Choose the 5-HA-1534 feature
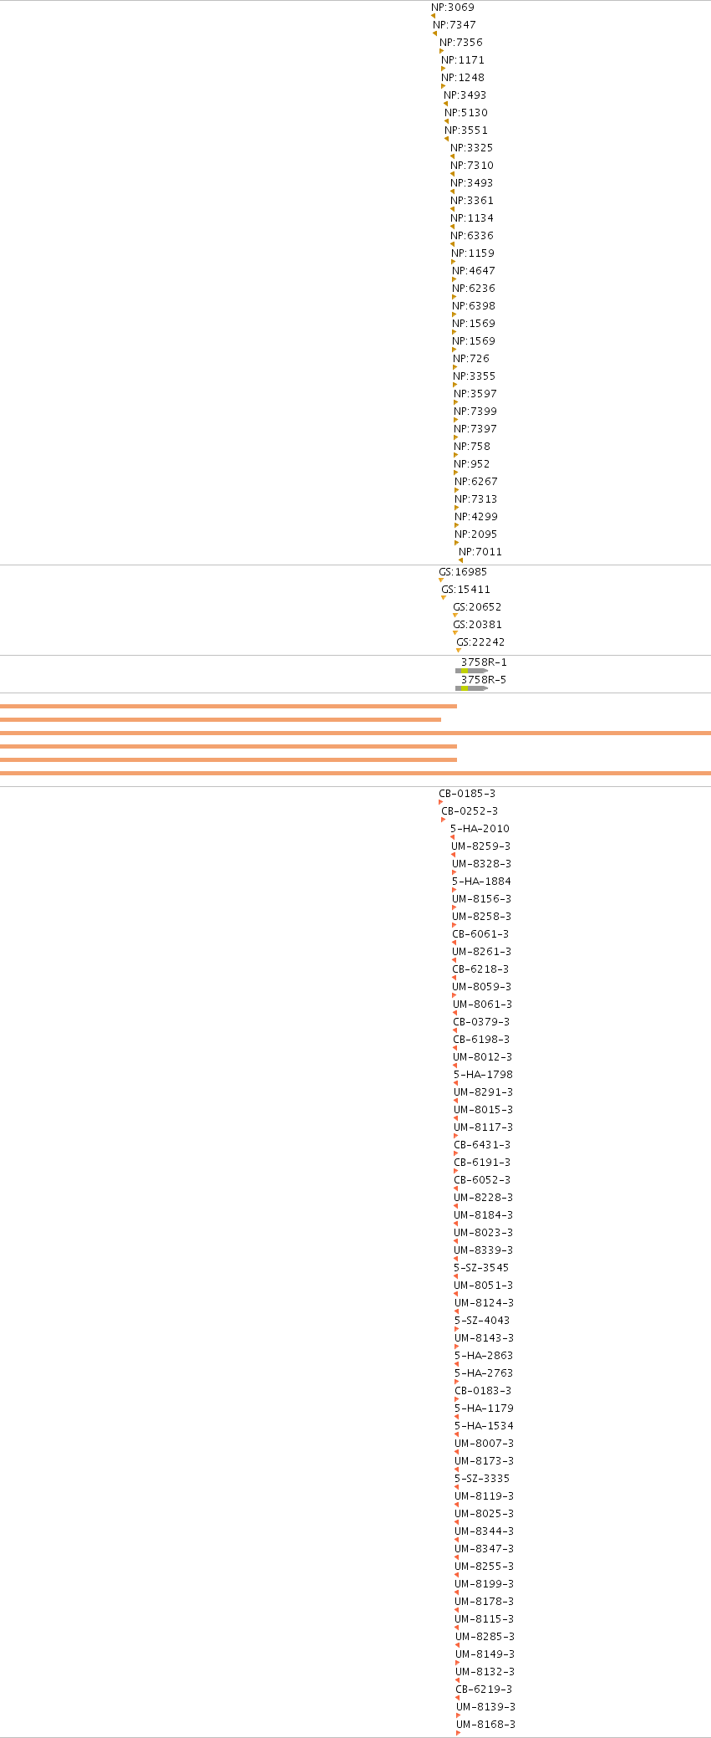Viewport: 711px width, 1738px height. point(485,1426)
